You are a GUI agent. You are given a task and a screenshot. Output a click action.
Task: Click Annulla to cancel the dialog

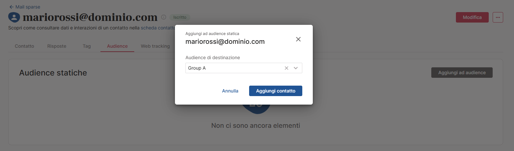(230, 91)
